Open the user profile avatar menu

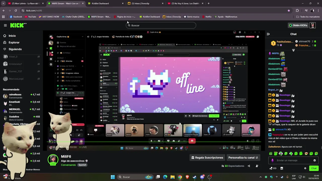pyautogui.click(x=312, y=25)
